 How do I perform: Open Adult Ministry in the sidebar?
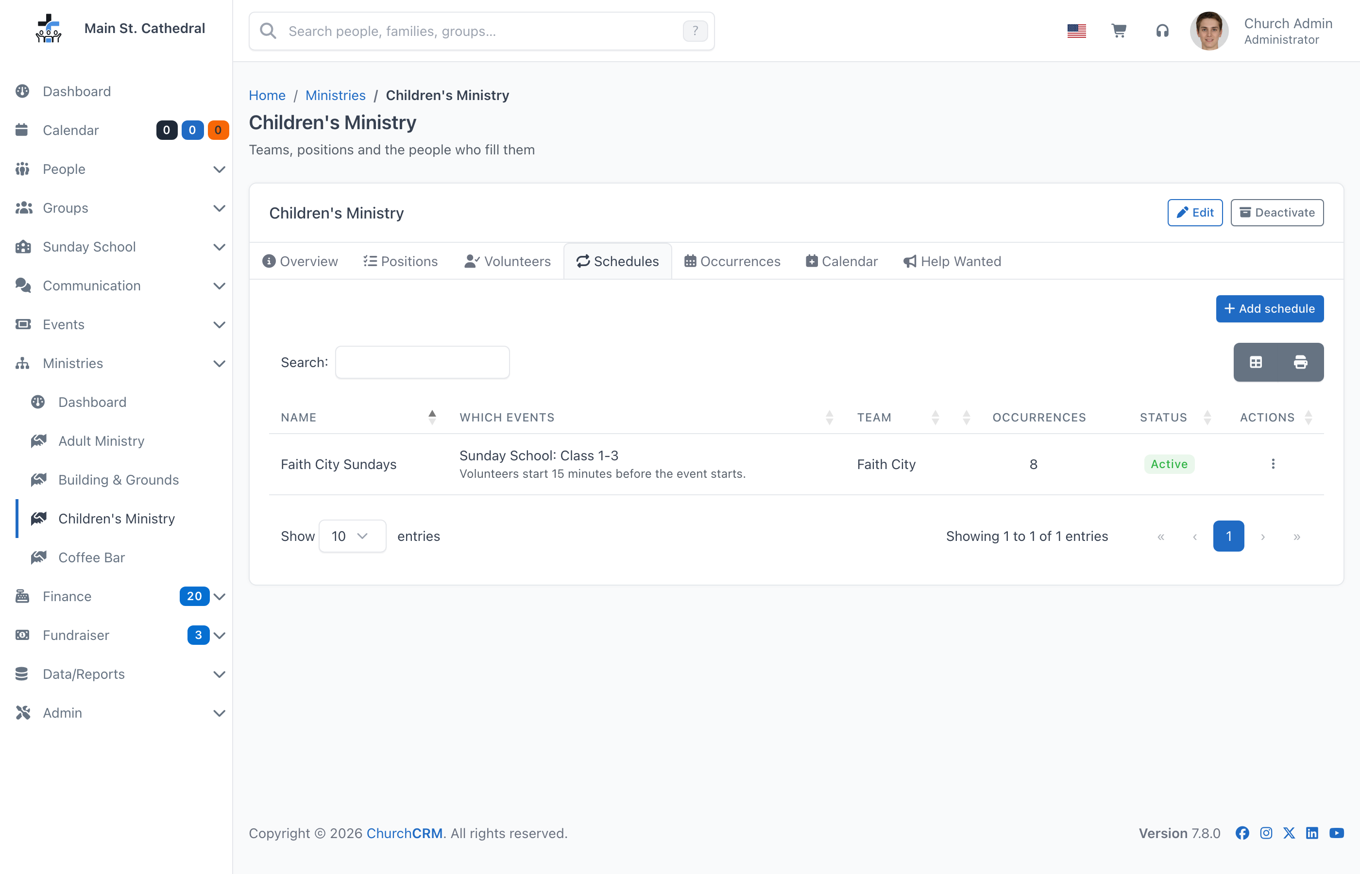pyautogui.click(x=101, y=441)
